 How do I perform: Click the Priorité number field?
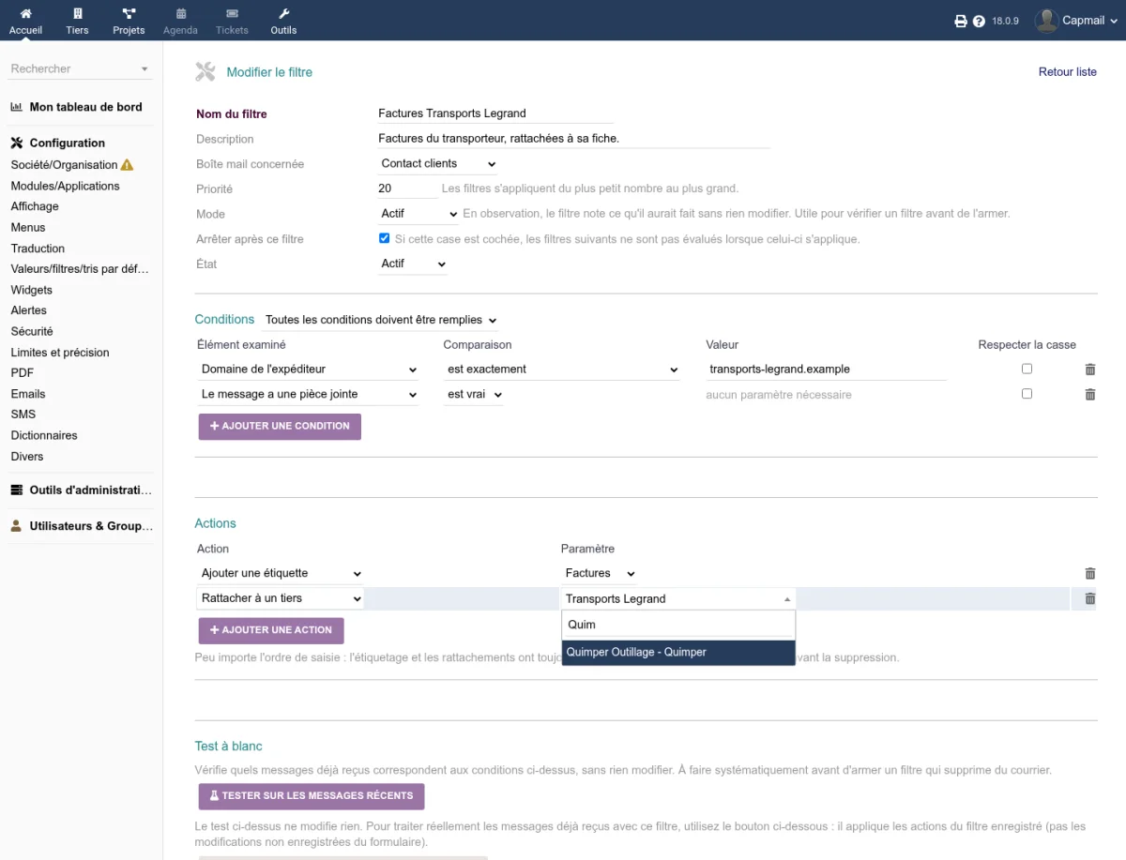pos(408,189)
